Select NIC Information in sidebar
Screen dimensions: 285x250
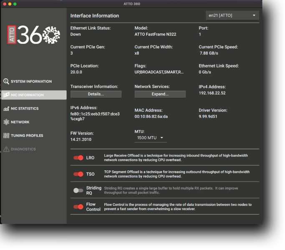tap(34, 95)
